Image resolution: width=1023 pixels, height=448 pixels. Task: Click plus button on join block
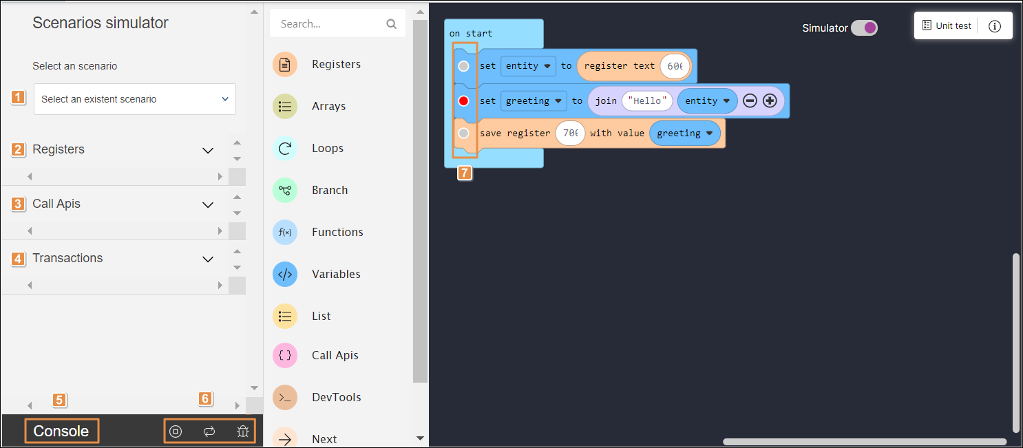[770, 100]
